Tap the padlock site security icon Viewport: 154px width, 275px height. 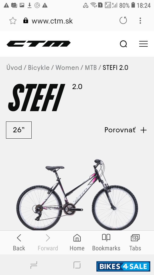pos(26,21)
